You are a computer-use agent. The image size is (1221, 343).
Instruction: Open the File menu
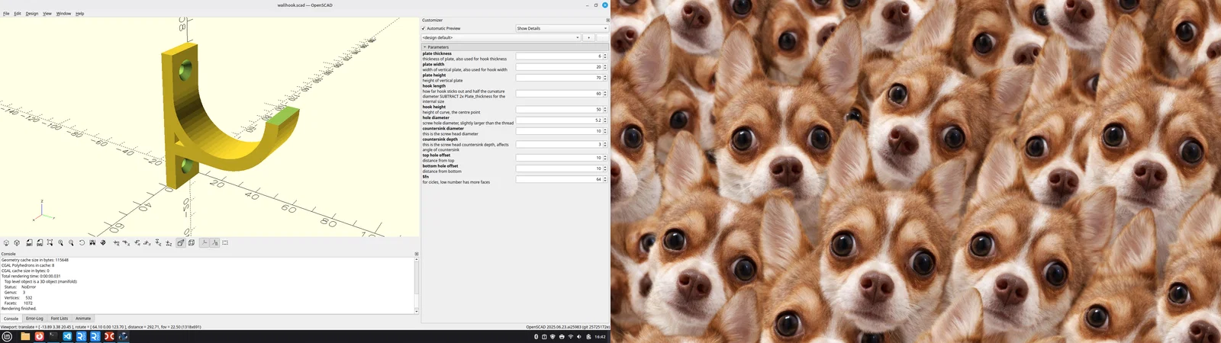click(x=6, y=14)
